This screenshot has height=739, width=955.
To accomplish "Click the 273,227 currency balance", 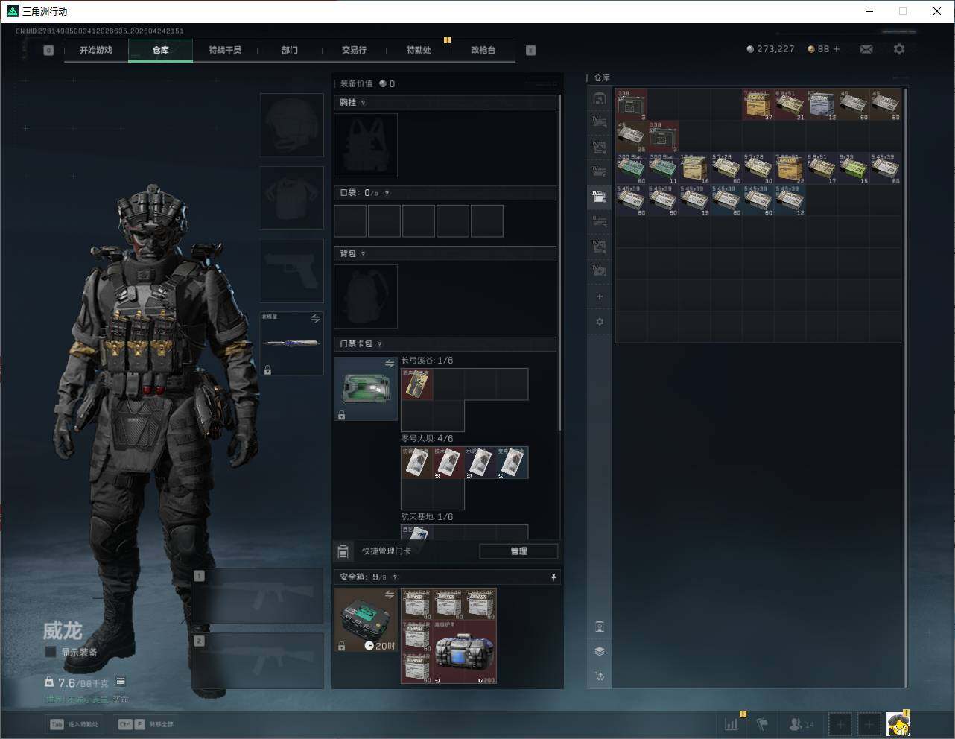I will point(770,49).
